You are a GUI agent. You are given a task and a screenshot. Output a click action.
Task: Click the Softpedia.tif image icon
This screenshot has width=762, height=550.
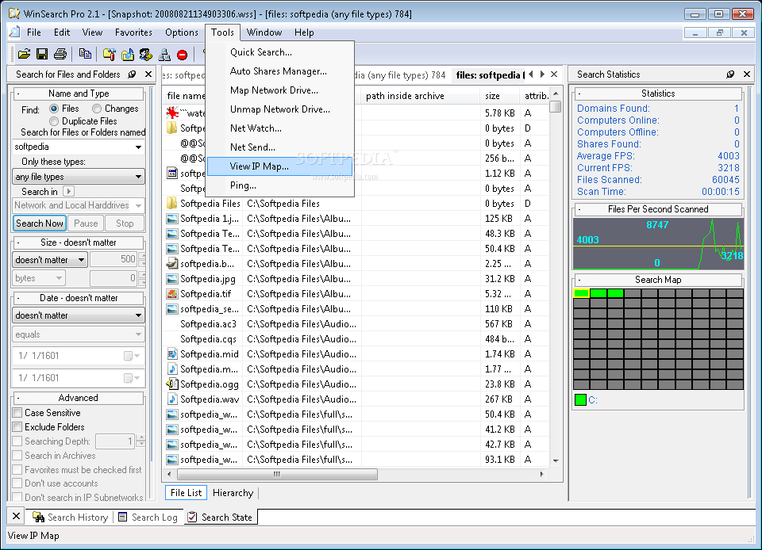point(172,293)
